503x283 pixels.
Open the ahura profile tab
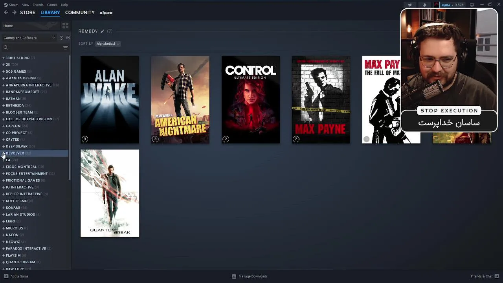(106, 13)
